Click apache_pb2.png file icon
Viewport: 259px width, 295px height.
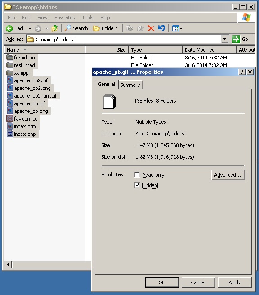[10, 88]
